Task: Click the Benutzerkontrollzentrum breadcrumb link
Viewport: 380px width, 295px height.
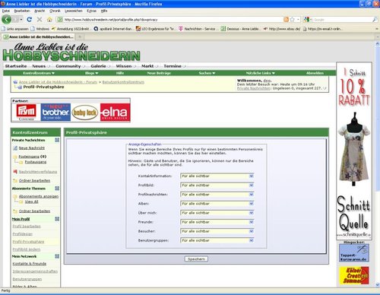Action: coord(123,82)
